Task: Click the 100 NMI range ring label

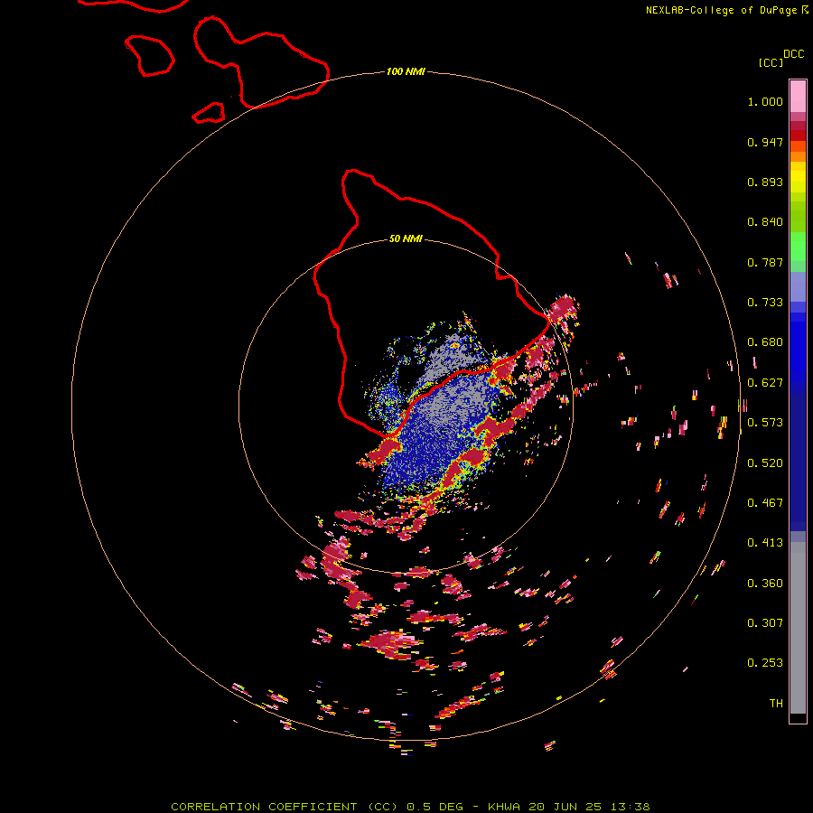Action: click(406, 71)
